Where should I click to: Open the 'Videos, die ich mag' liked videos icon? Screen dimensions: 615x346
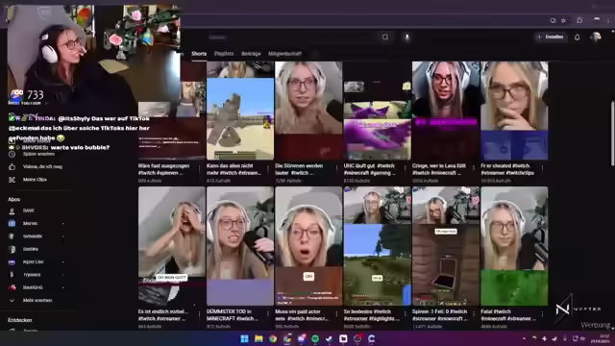pos(12,166)
